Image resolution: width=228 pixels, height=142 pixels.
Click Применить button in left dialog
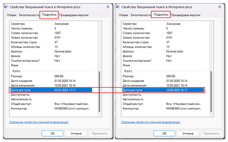(x=100, y=133)
